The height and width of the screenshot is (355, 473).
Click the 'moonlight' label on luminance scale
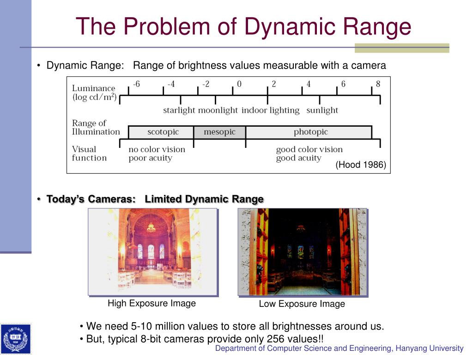pos(218,110)
